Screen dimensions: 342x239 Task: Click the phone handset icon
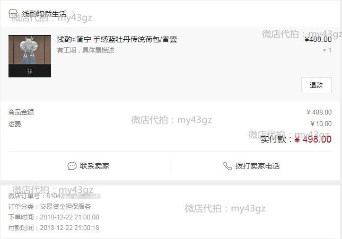(227, 166)
